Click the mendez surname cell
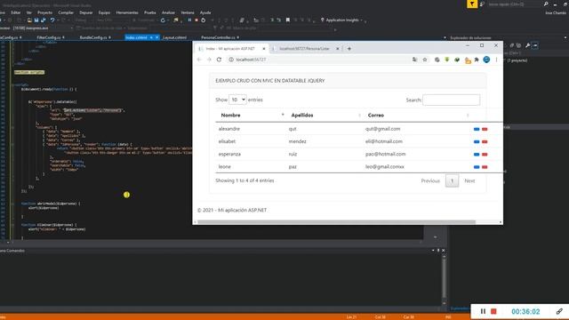The width and height of the screenshot is (569, 320). [x=298, y=141]
